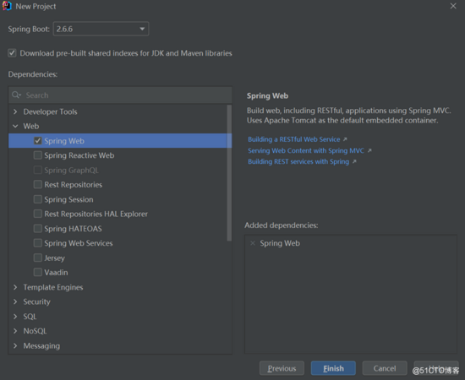Select Spring Web in Added dependencies
This screenshot has width=465, height=380.
click(x=280, y=243)
